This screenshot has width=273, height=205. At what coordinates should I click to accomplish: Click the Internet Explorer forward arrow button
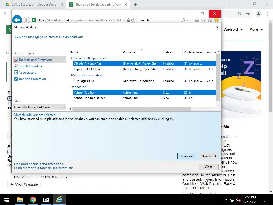point(26,20)
